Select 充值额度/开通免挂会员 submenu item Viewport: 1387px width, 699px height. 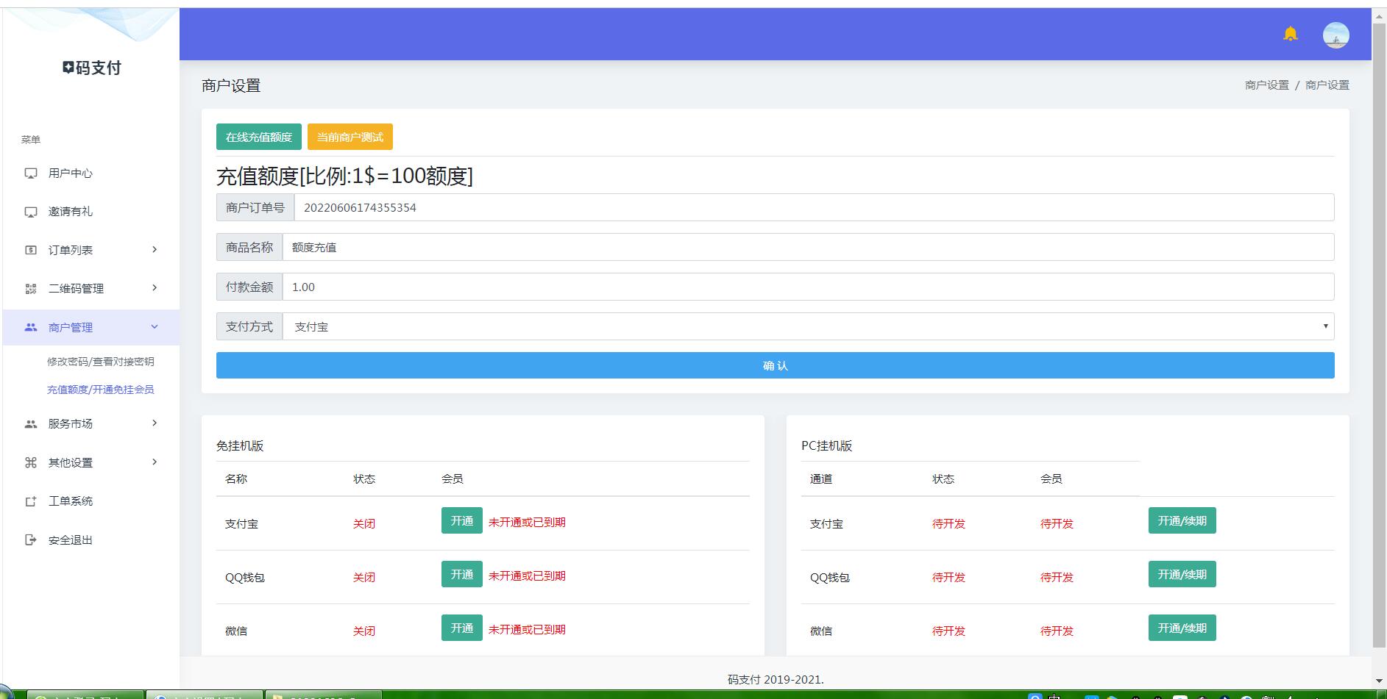[101, 390]
